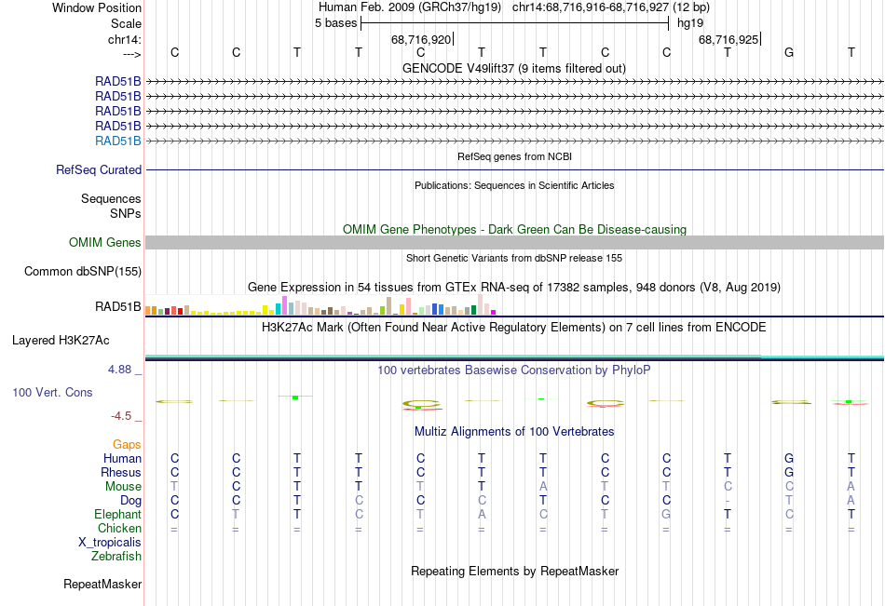885x606 pixels.
Task: Click the OMIM Genes label
Action: coord(105,243)
